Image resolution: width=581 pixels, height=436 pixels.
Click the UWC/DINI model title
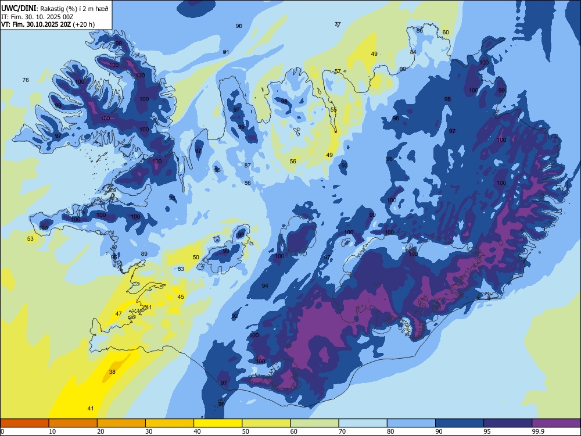(x=19, y=8)
